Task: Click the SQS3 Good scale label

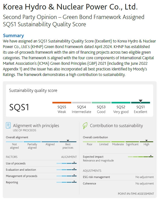Action: pos(101,109)
